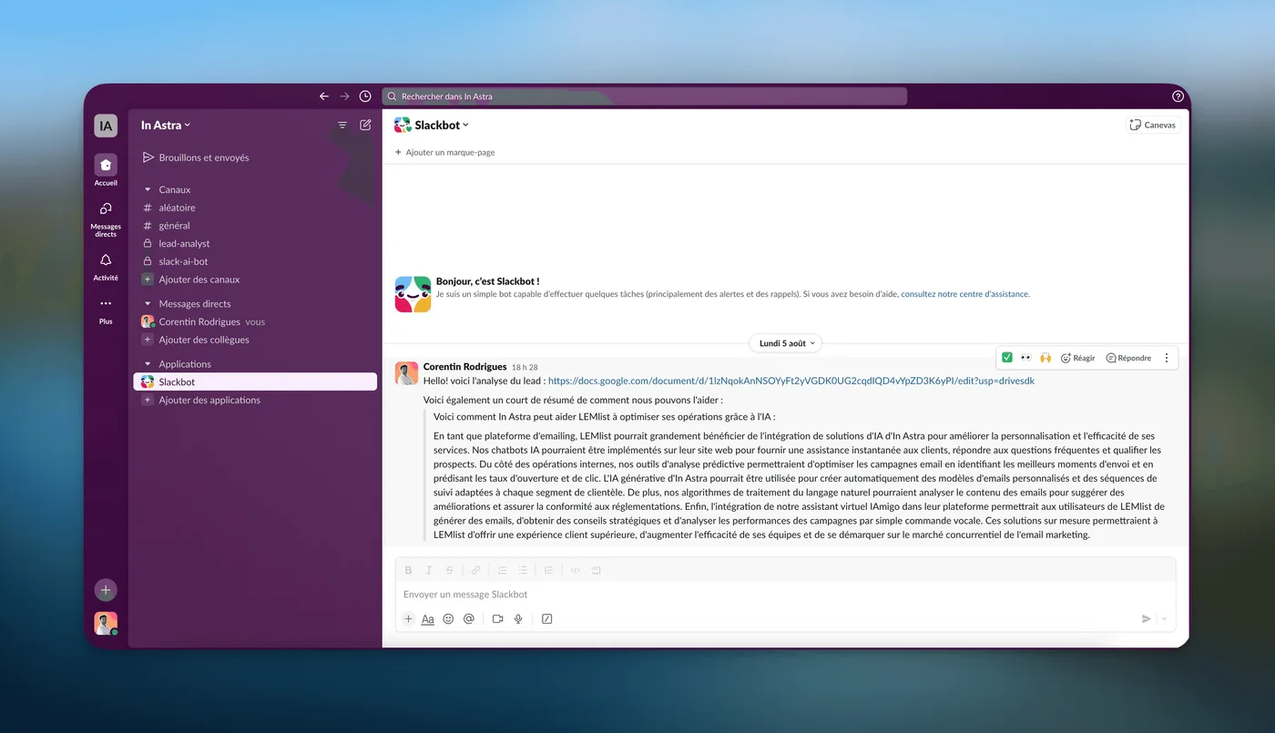This screenshot has height=733, width=1275.
Task: Open the Canevas button
Action: click(1152, 125)
